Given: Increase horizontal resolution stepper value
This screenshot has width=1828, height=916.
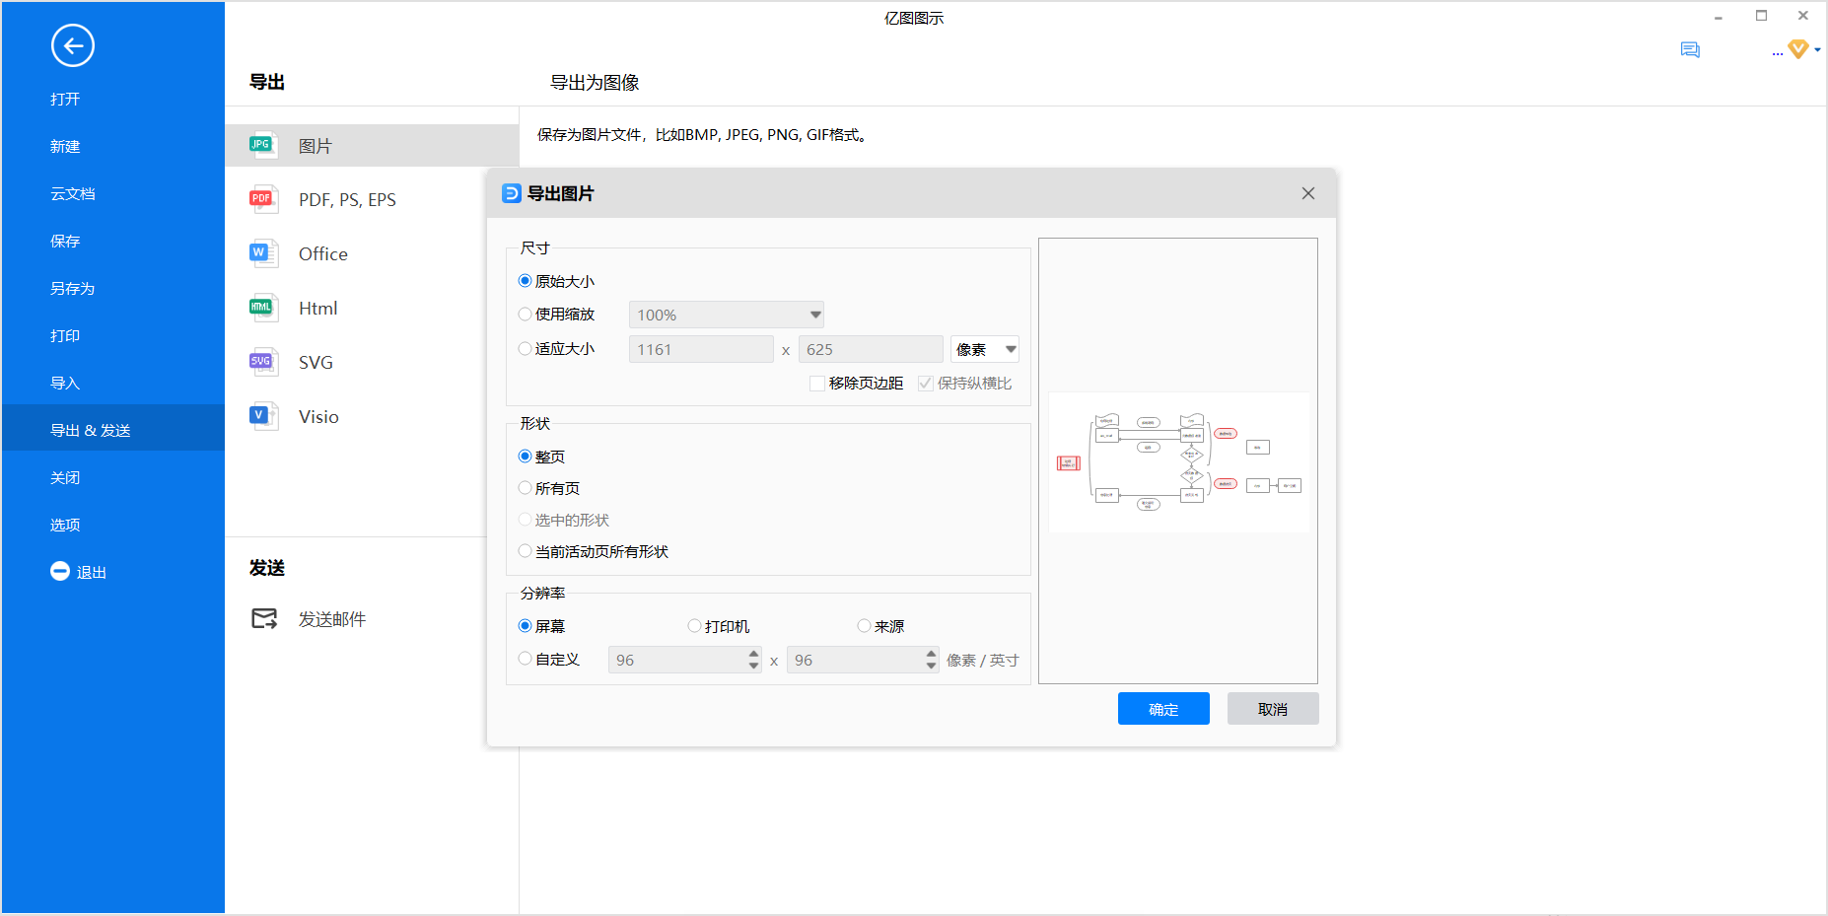Looking at the screenshot, I should tap(754, 654).
